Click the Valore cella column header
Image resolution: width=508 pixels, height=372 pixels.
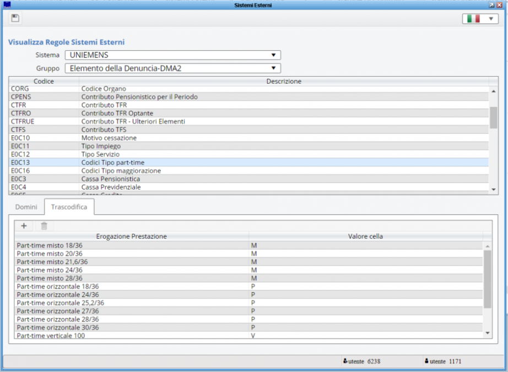(x=365, y=236)
